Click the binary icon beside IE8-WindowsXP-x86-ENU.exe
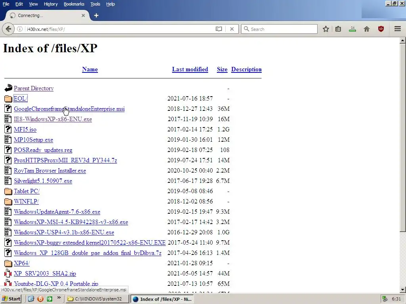 pos(8,119)
